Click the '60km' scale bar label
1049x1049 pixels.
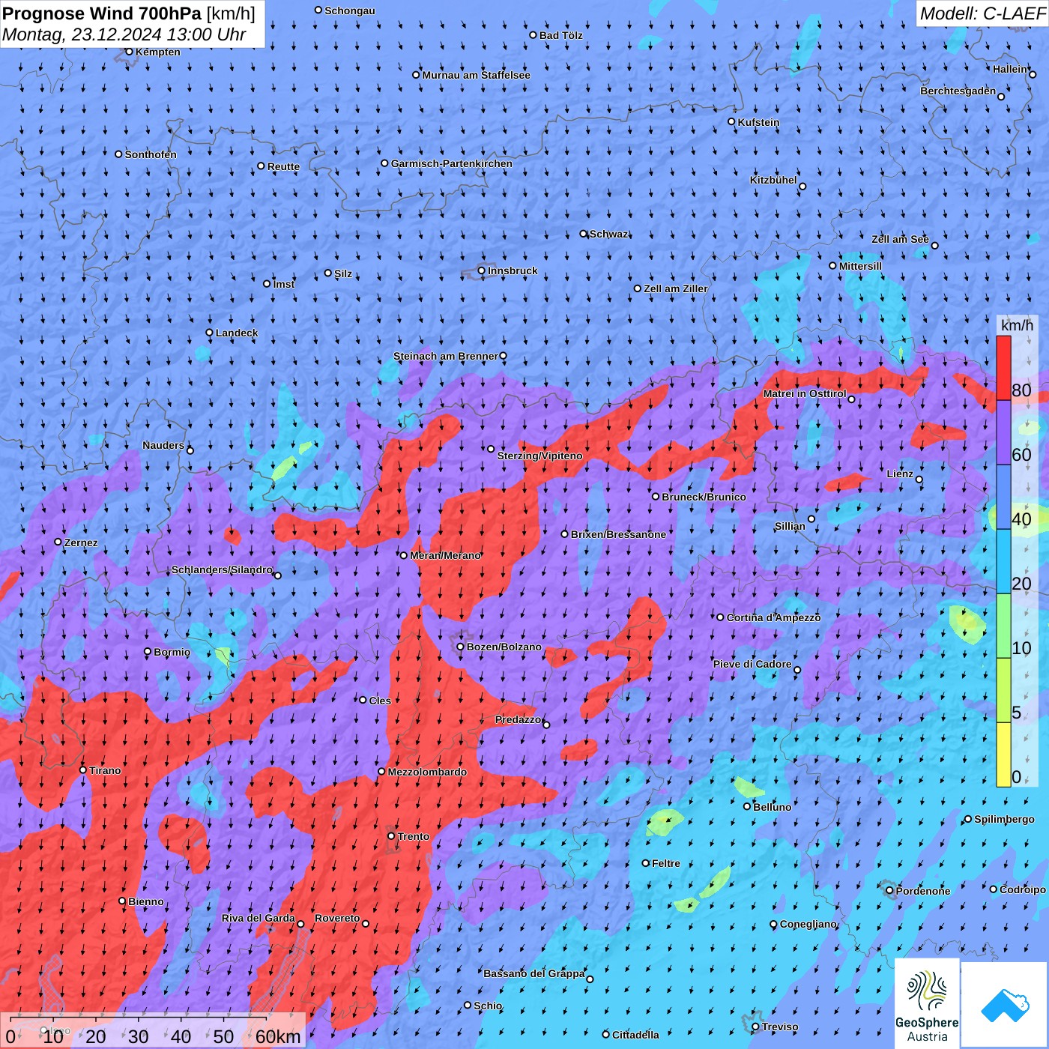(x=278, y=1036)
